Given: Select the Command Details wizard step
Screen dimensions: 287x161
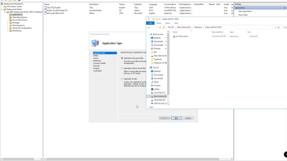Looking at the screenshot, I should (x=99, y=63).
